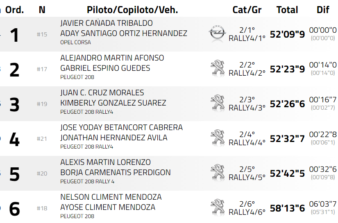The image size is (338, 223).
Task: Click the Dif column header
Action: click(323, 9)
